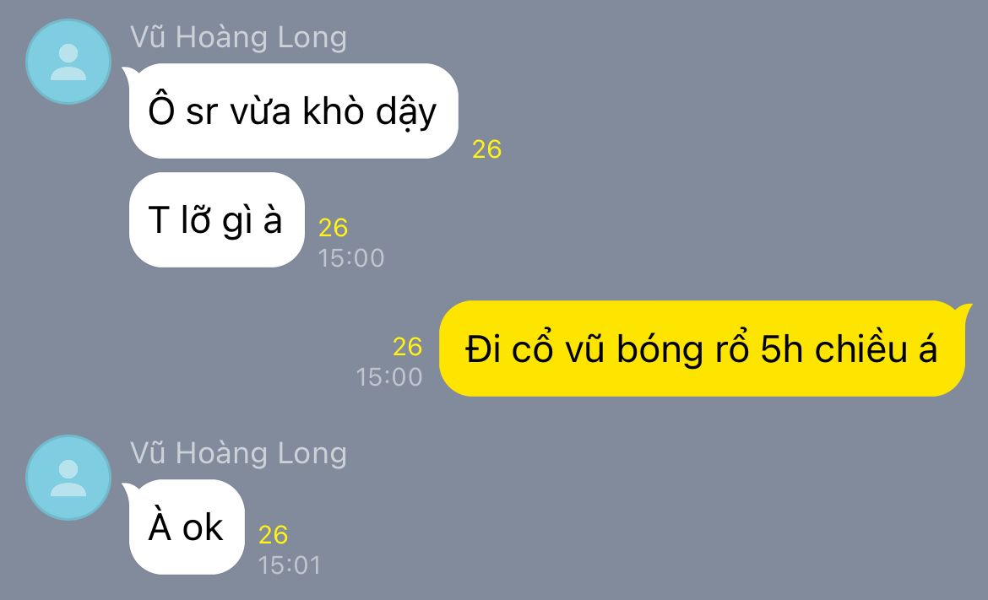Select the 'T lỡ gì à' message bubble
988x600 pixels.
[217, 219]
